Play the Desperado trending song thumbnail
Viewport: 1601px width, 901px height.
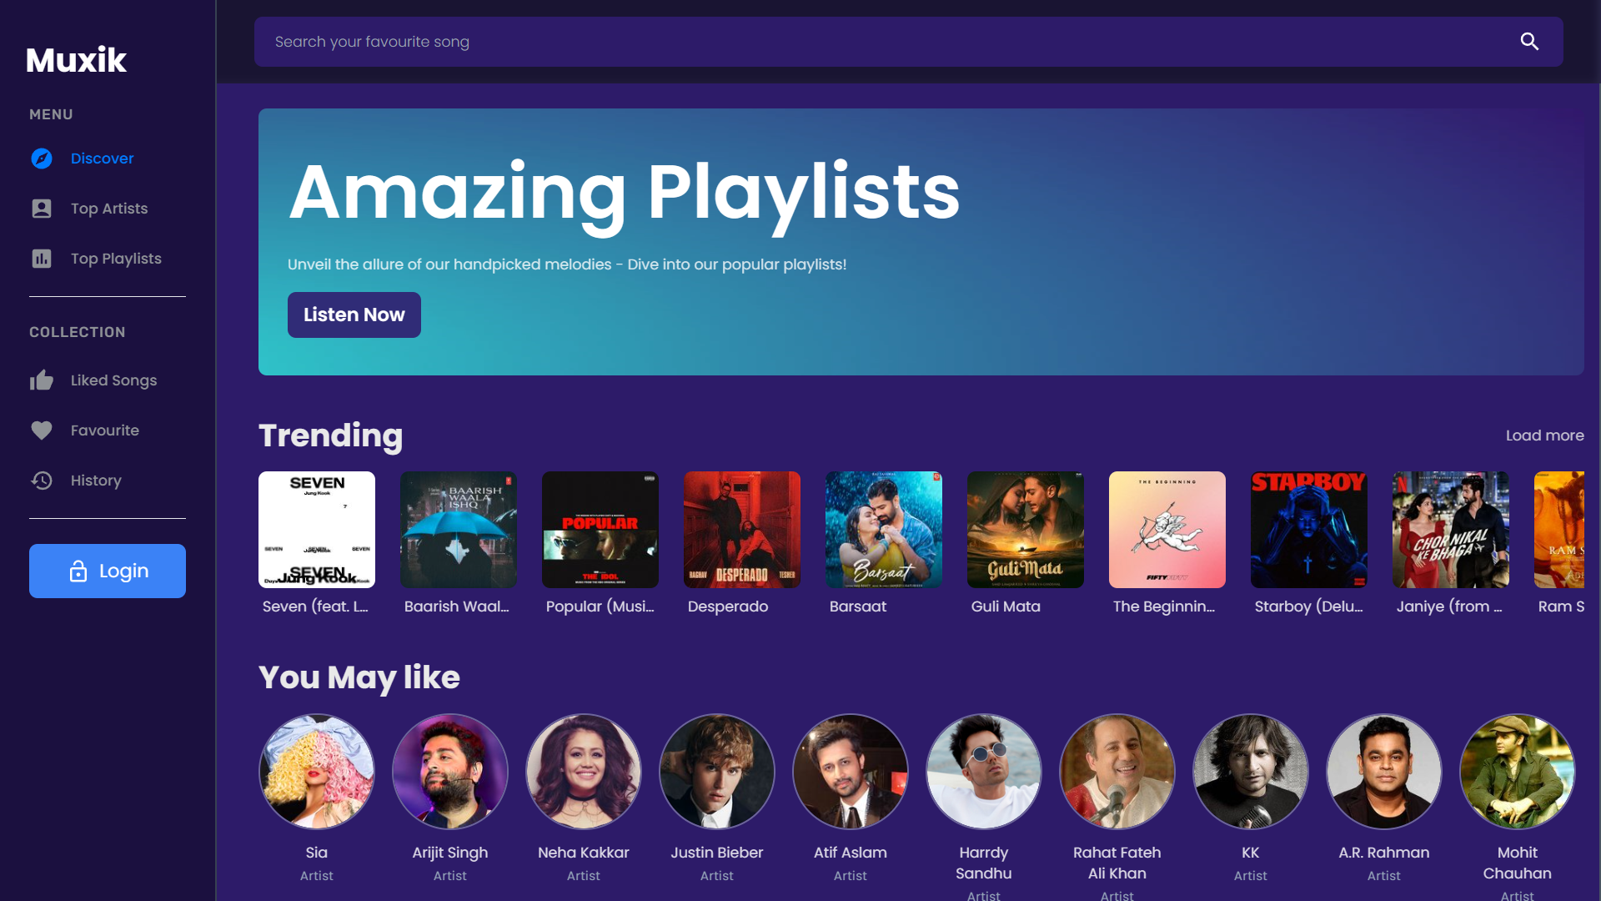[x=741, y=529]
